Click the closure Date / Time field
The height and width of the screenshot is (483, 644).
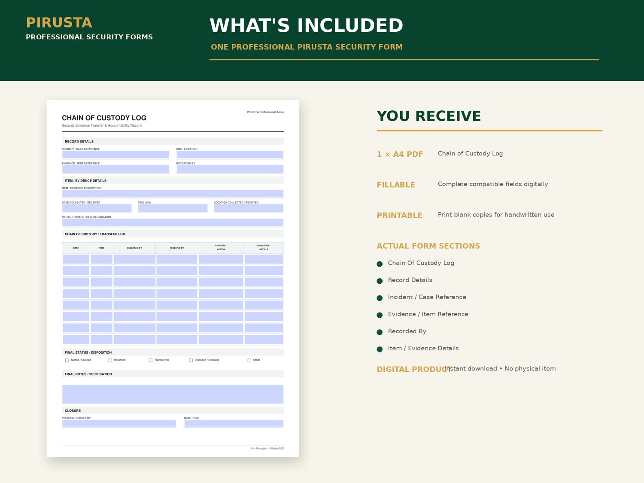(x=234, y=423)
